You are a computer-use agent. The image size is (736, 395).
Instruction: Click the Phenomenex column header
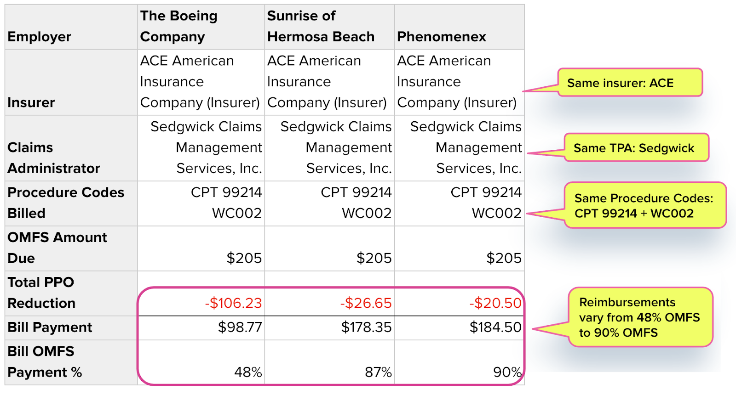pos(460,27)
